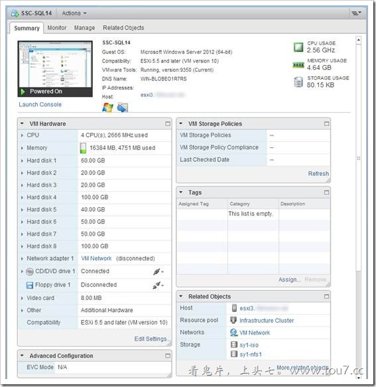Click the sy1-iso datastore icon
This screenshot has height=387, width=376.
pos(233,345)
